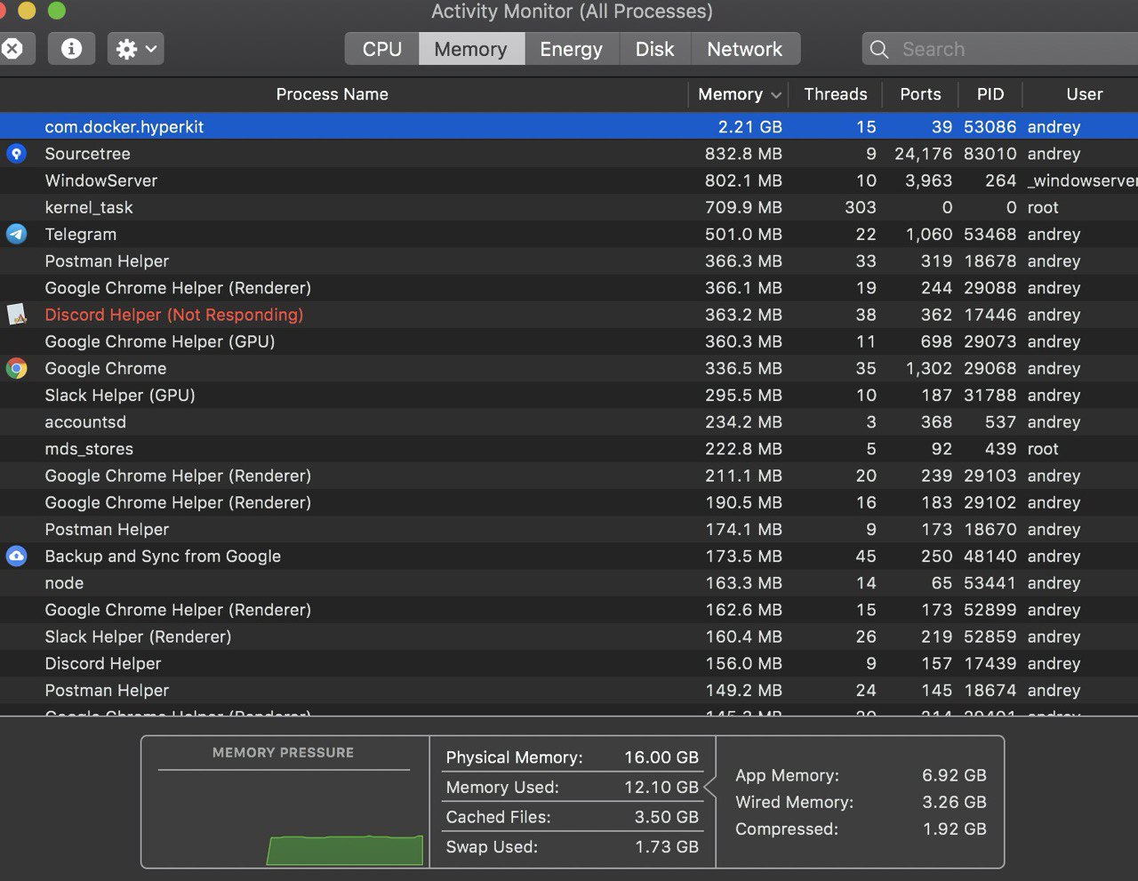Select the kernel_task process

coord(89,207)
